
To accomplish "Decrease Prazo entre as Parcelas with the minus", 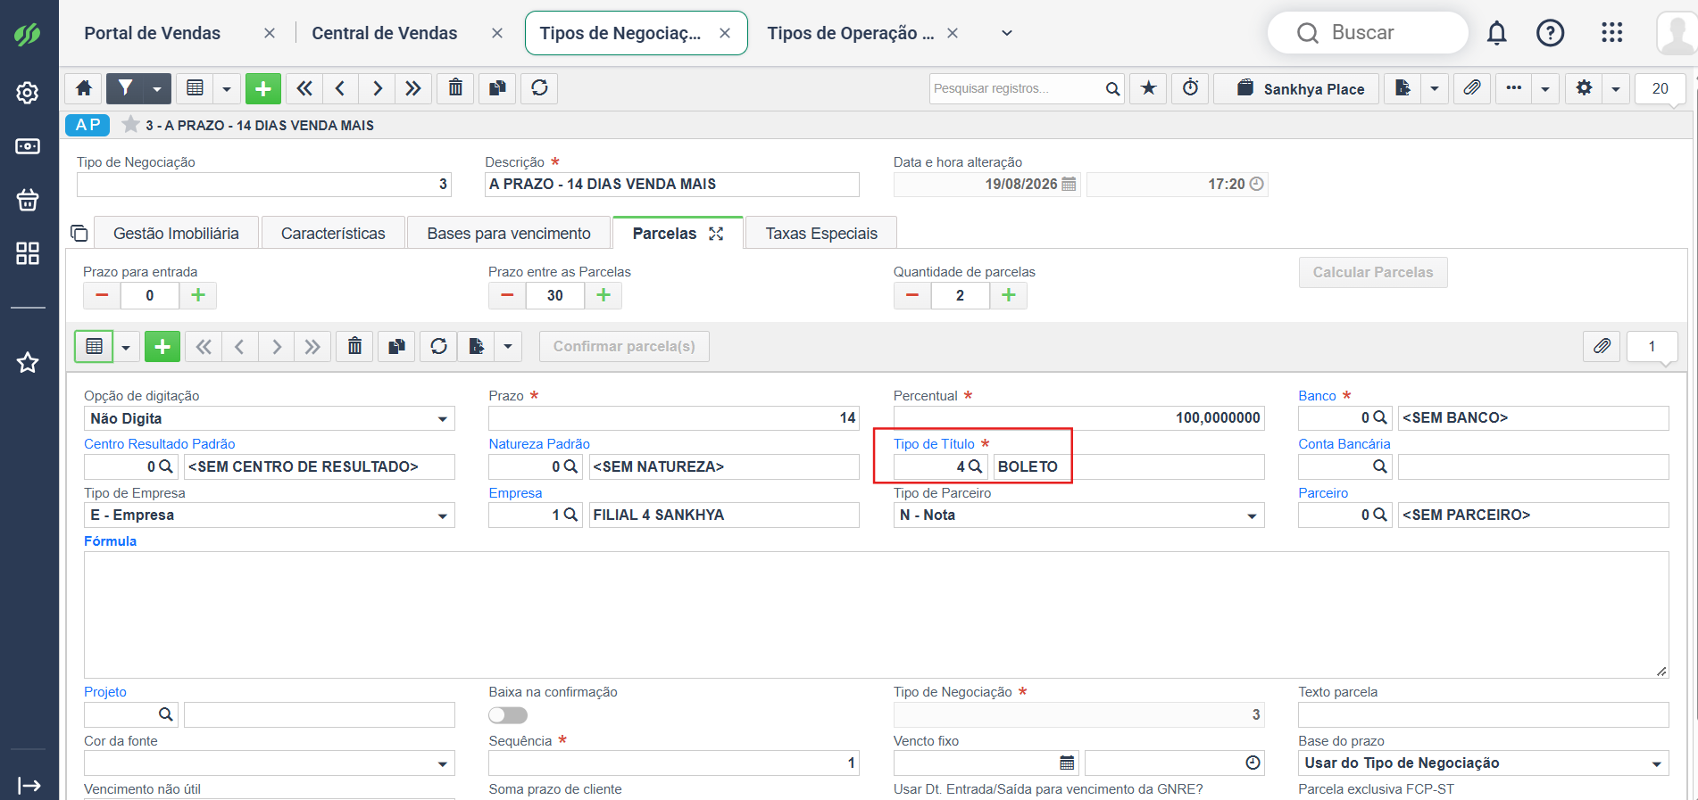I will pos(507,295).
